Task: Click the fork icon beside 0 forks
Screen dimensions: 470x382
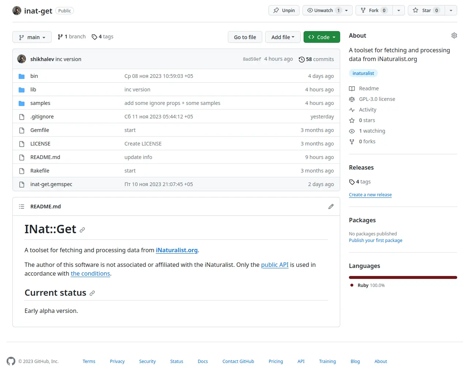Action: pyautogui.click(x=352, y=141)
